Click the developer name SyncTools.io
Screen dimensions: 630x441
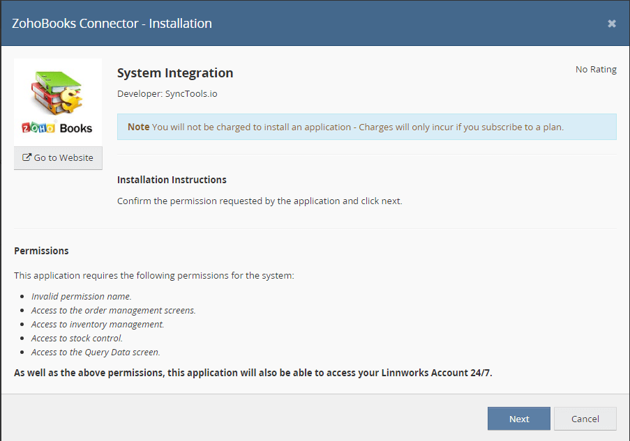pos(191,93)
